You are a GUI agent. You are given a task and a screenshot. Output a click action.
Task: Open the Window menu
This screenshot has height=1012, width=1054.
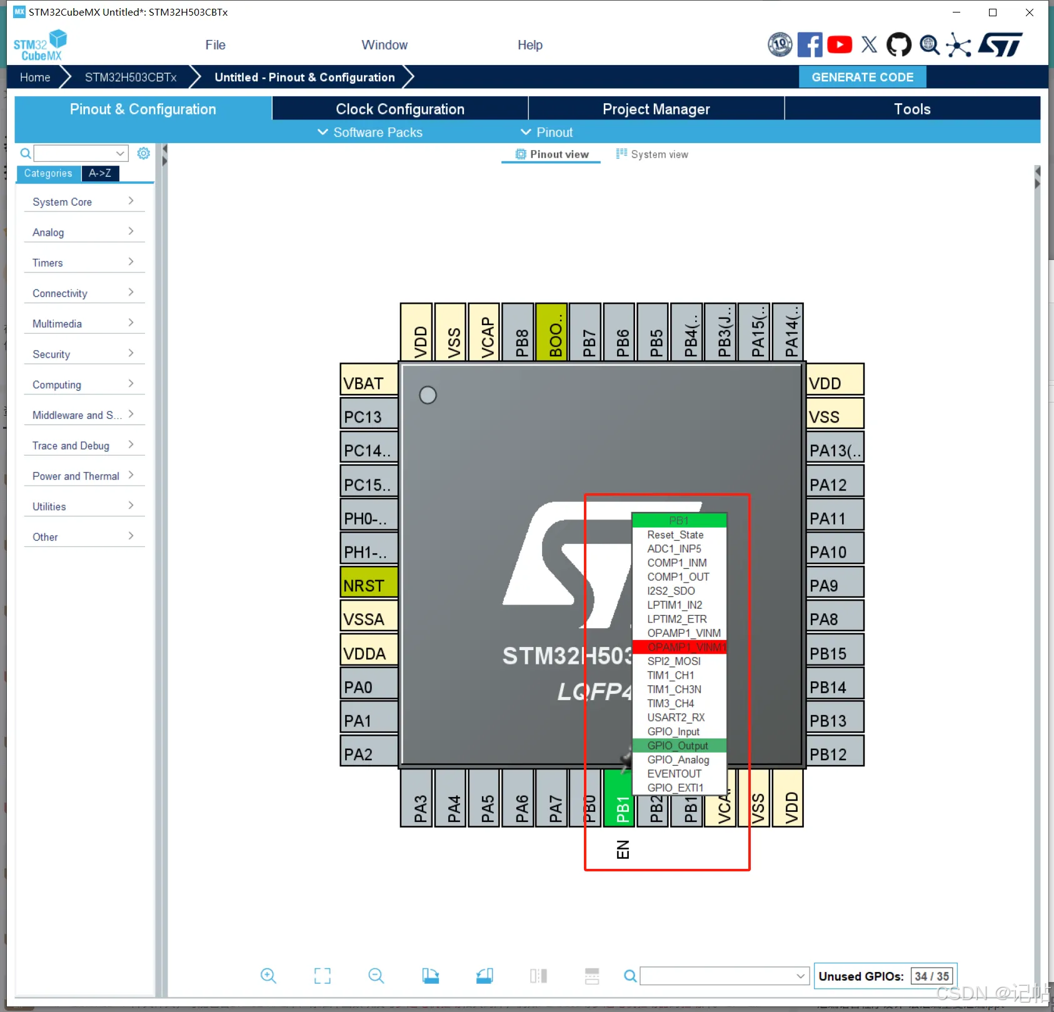coord(384,45)
